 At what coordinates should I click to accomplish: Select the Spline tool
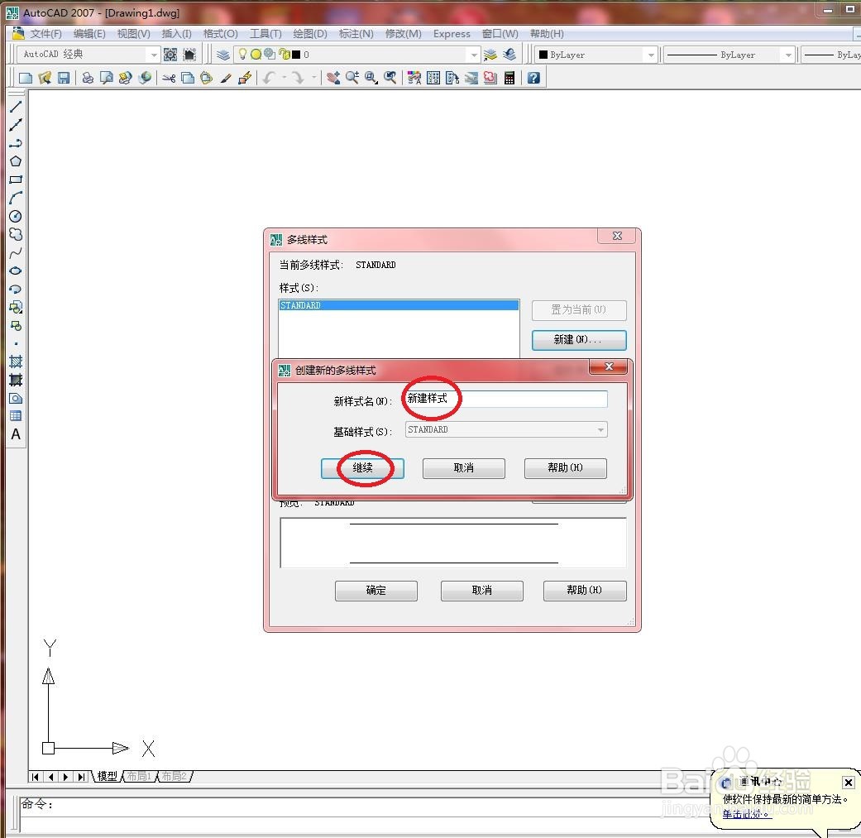16,252
